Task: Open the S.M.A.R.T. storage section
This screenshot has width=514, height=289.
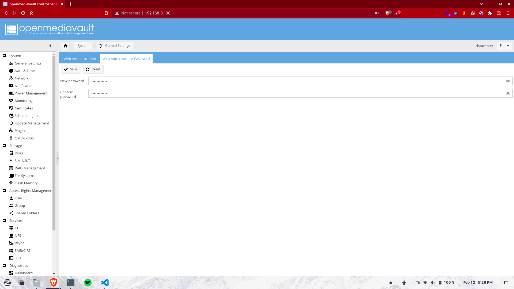Action: pyautogui.click(x=22, y=161)
